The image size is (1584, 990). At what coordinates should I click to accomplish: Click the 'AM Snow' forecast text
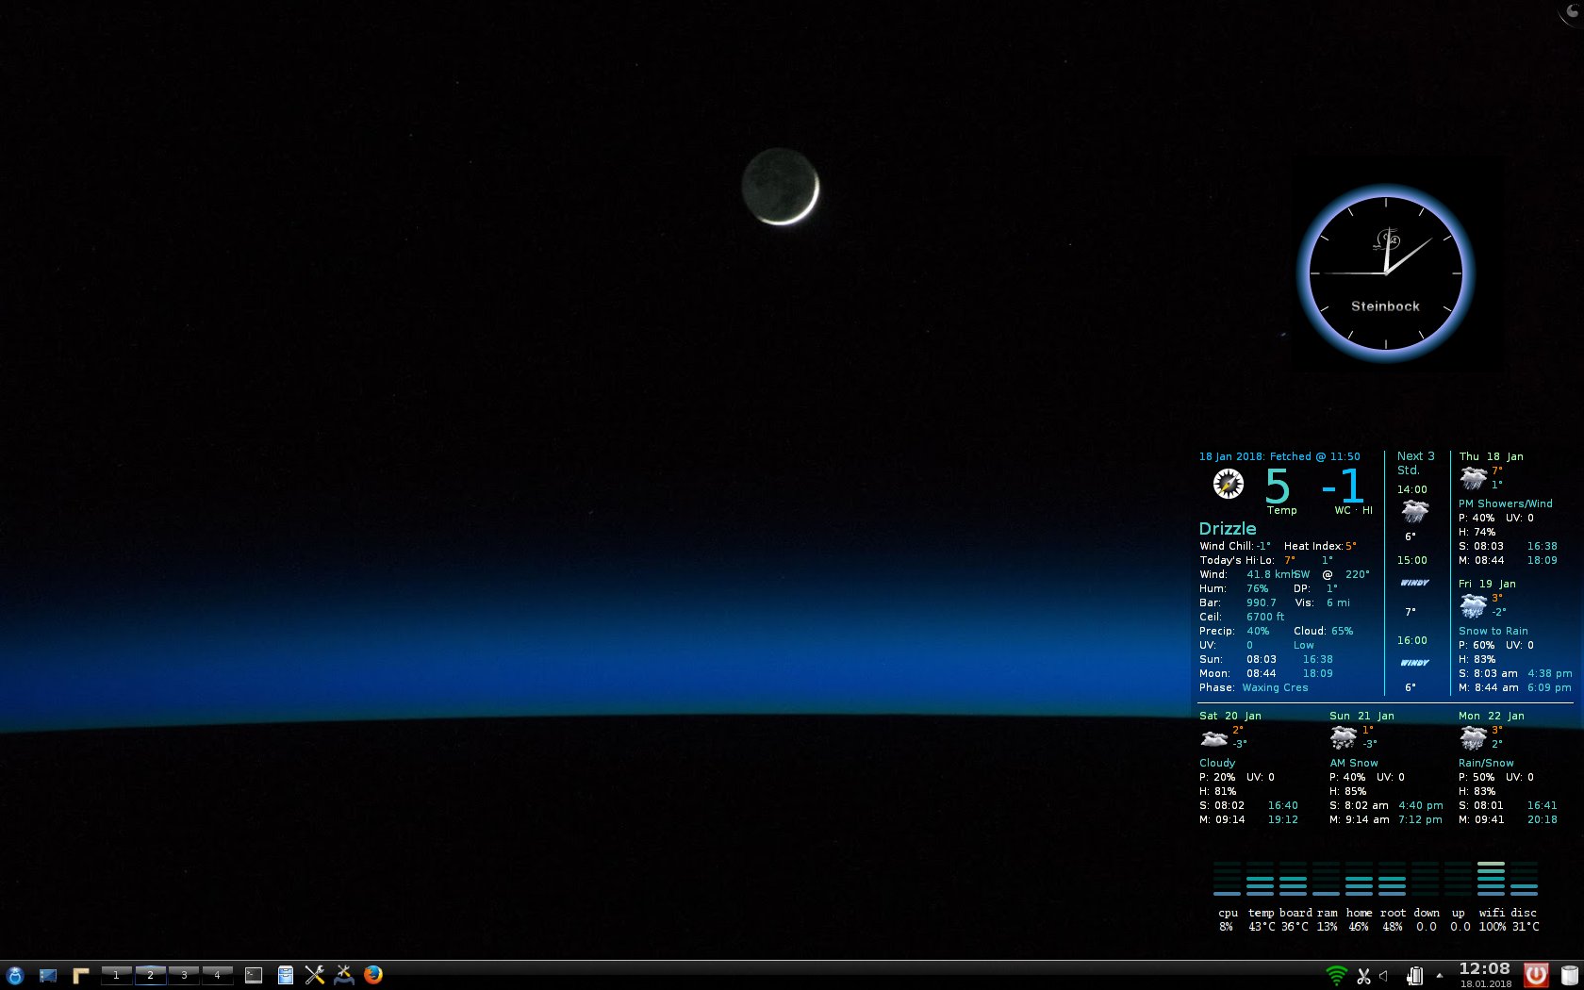point(1354,763)
